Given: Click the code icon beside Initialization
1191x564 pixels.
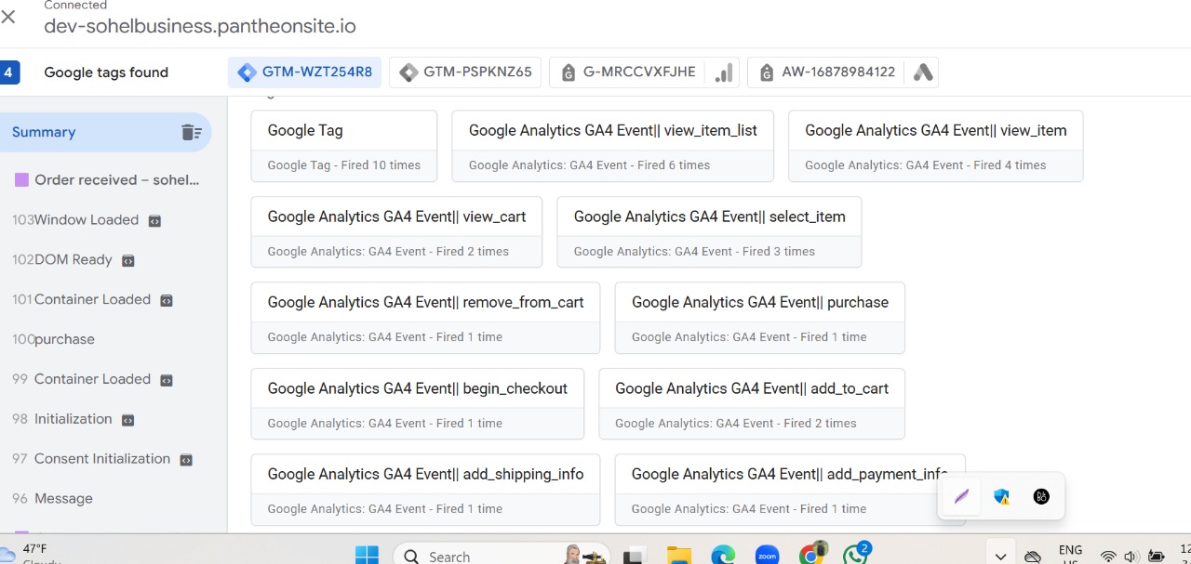Looking at the screenshot, I should click(x=128, y=420).
